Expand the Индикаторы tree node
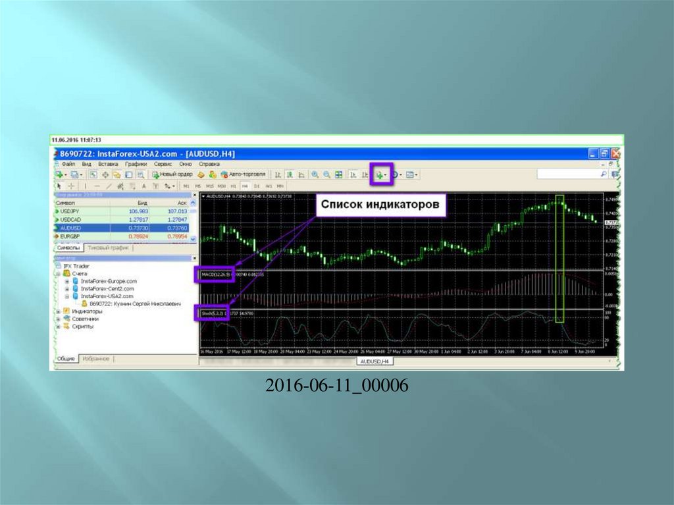The height and width of the screenshot is (505, 674). [59, 311]
